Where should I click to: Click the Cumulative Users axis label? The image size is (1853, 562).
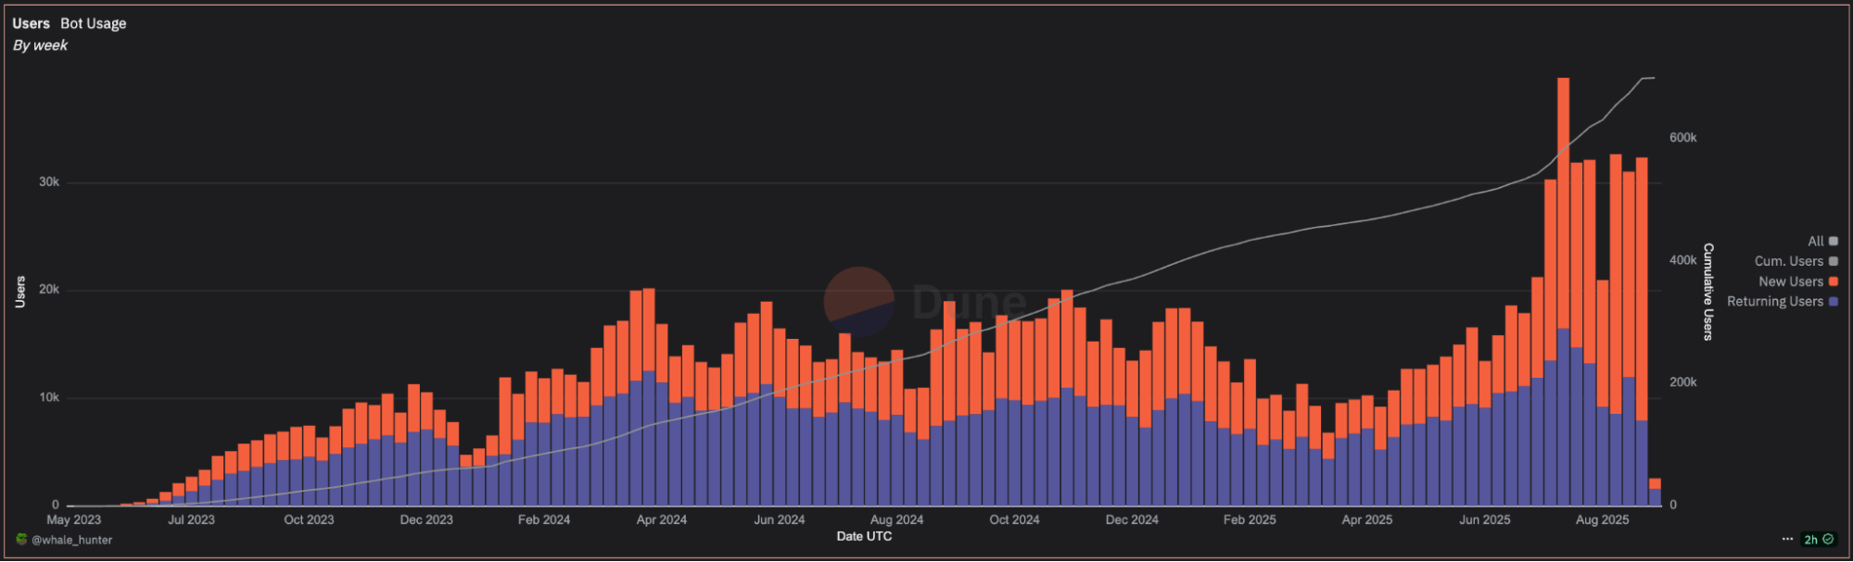point(1708,292)
